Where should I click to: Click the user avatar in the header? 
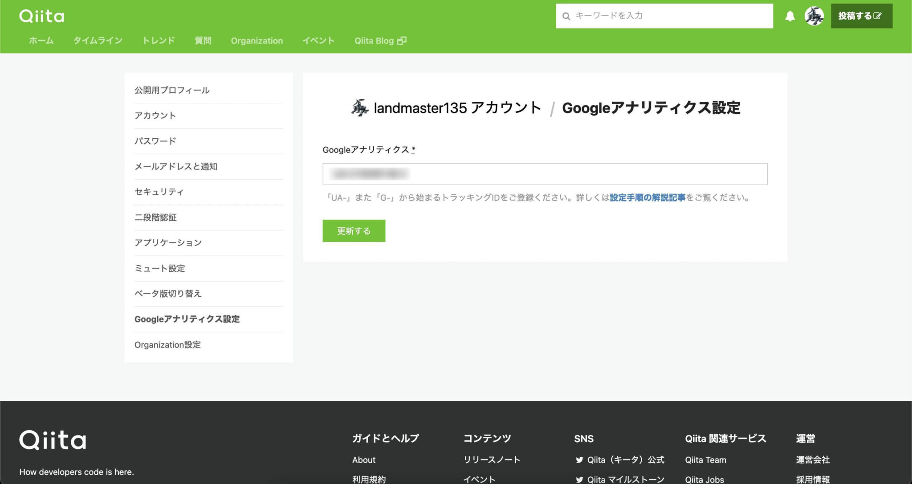pyautogui.click(x=815, y=16)
